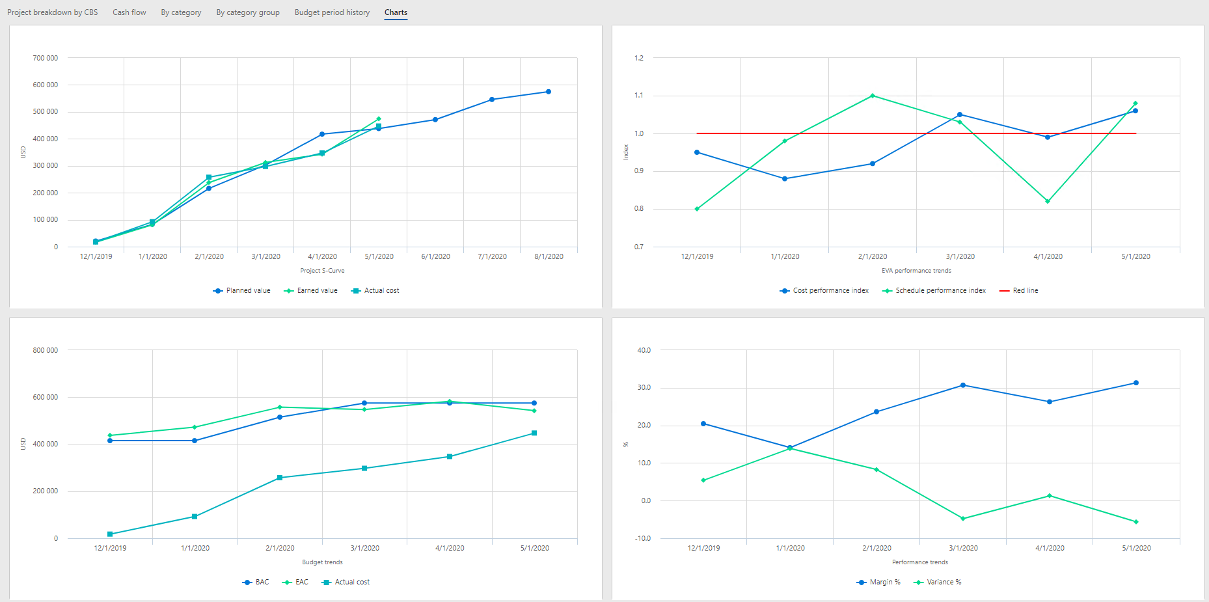Toggle Earned value series in S-Curve legend
Screen dimensions: 1209x602
[310, 291]
